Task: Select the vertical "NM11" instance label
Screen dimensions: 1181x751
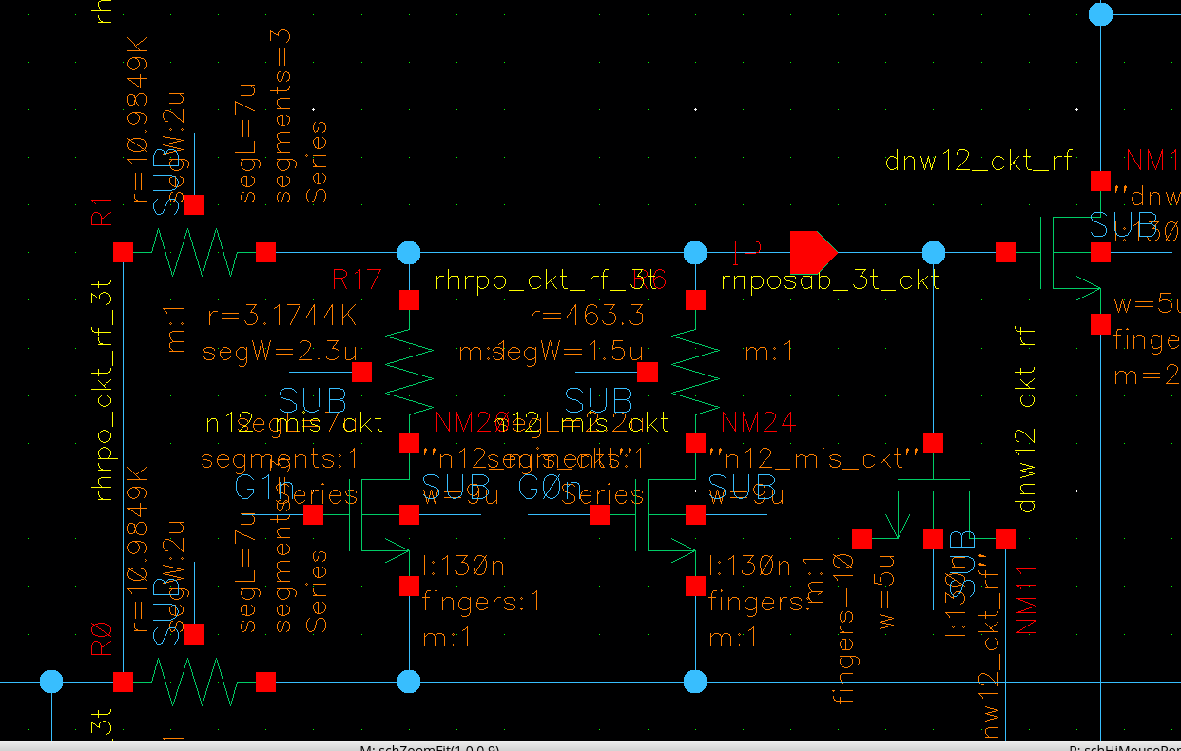Action: click(x=1027, y=599)
